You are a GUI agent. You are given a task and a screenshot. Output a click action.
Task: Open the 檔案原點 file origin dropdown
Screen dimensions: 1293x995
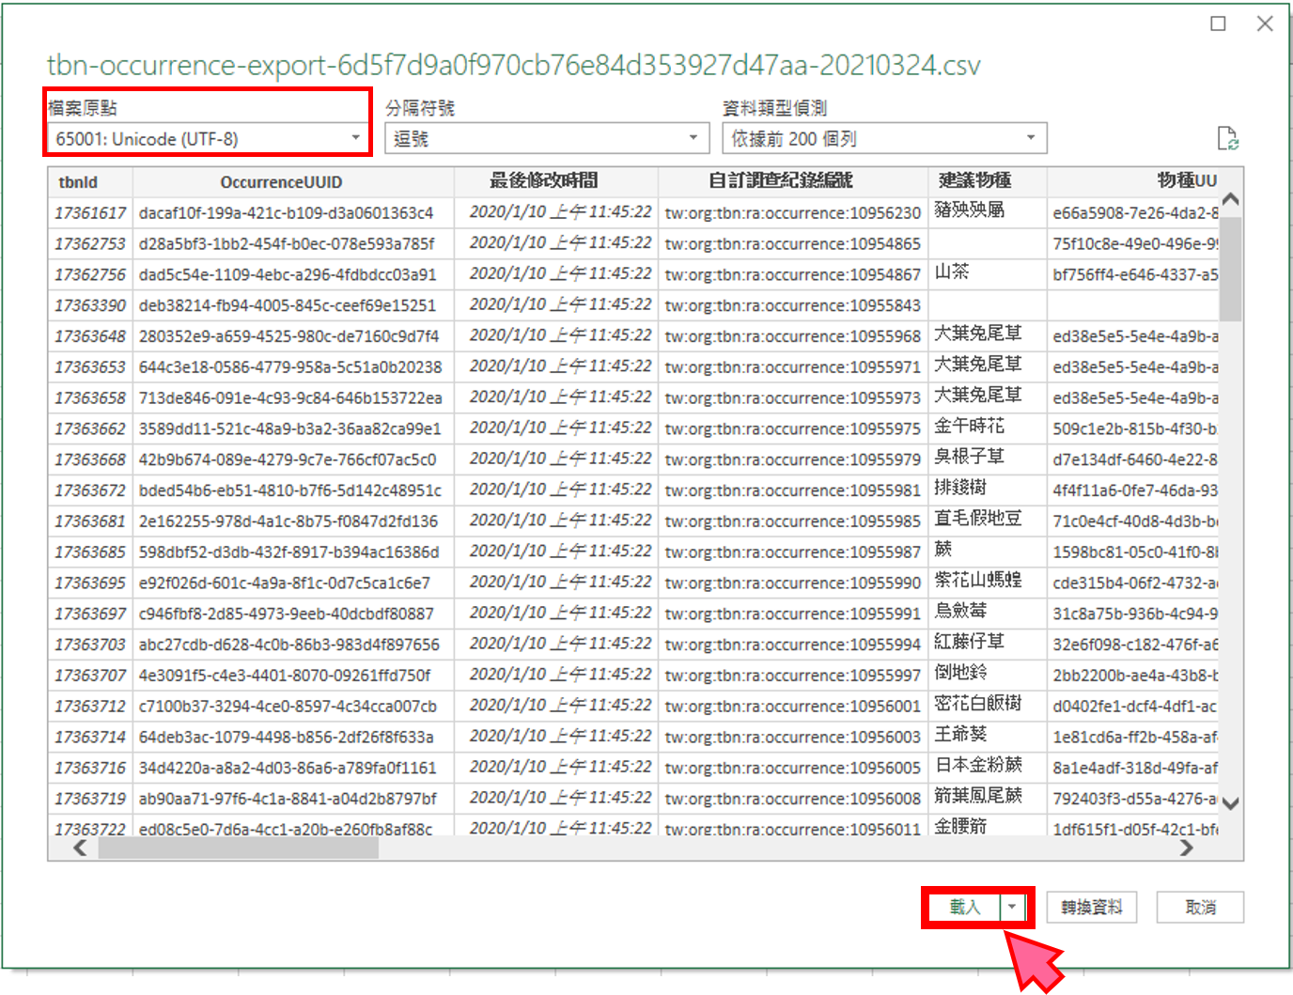coord(353,138)
